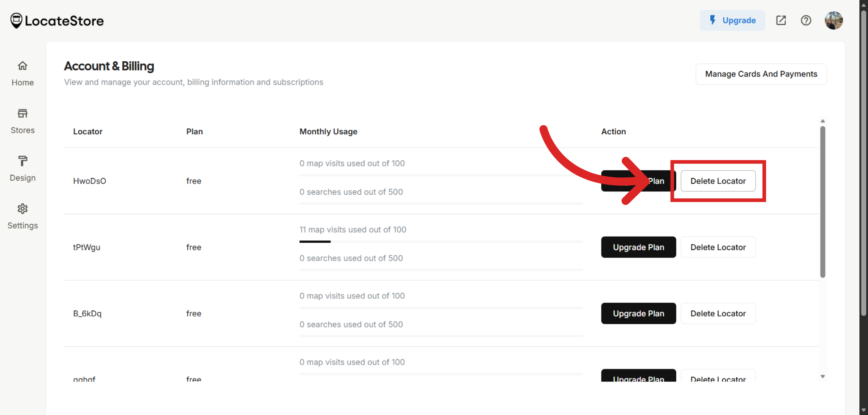Delete the HwoDsO locator
The image size is (868, 415).
coord(718,181)
